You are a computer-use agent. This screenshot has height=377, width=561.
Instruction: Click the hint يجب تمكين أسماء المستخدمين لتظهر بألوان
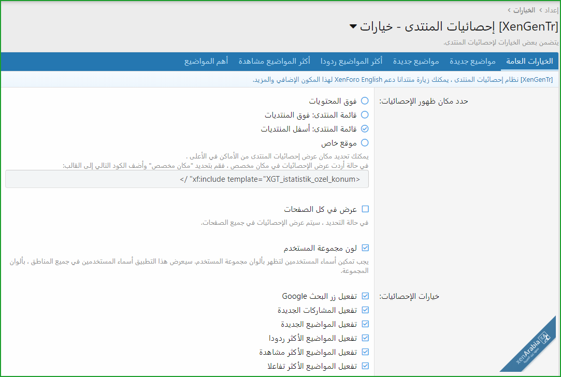(x=189, y=266)
